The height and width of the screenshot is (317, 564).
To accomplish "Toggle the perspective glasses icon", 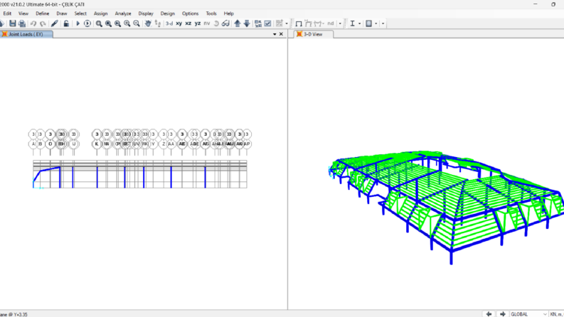I will pyautogui.click(x=225, y=23).
